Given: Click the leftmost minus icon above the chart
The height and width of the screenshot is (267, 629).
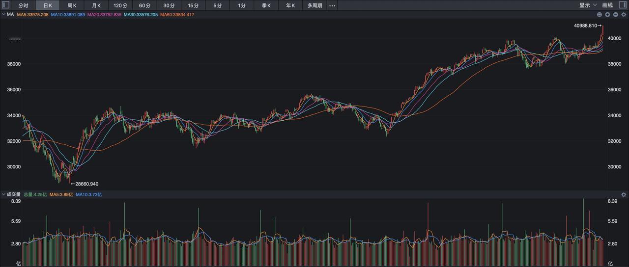Looking at the screenshot, I should [600, 15].
